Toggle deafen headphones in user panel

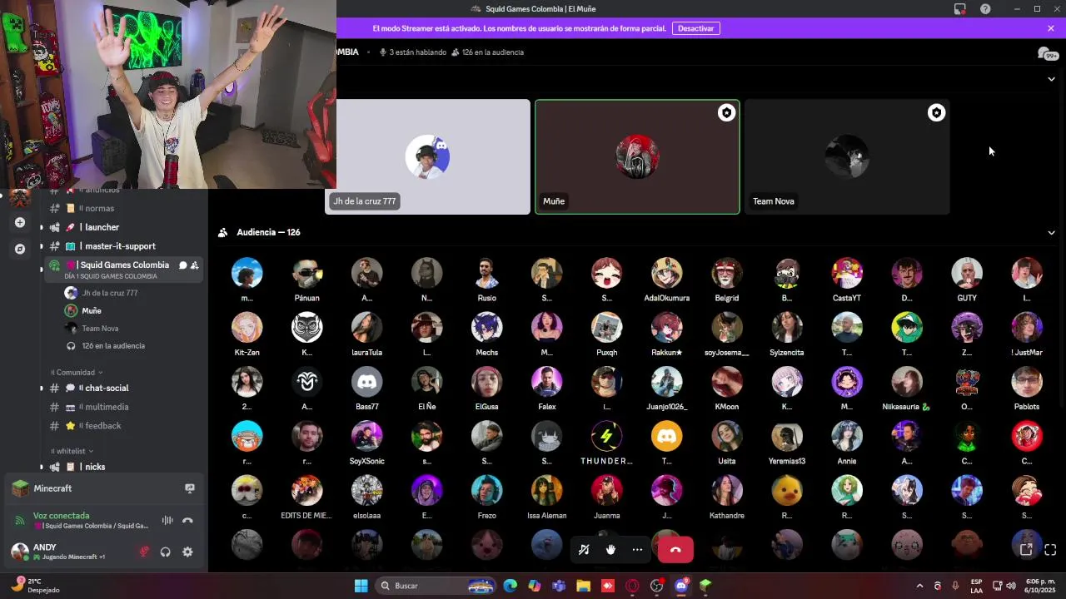click(x=166, y=552)
